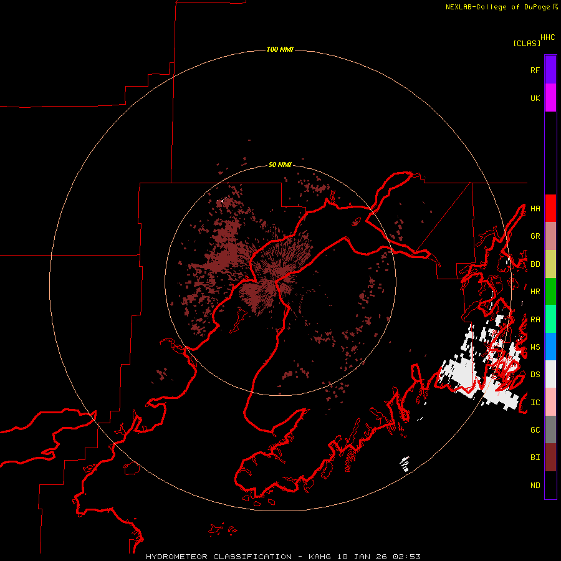Image resolution: width=561 pixels, height=561 pixels.
Task: Click the GC legend label
Action: (535, 429)
